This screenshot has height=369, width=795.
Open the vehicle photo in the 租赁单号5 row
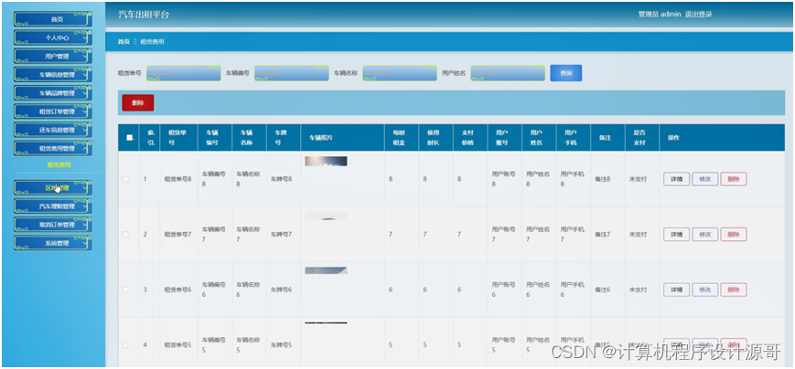coord(326,322)
